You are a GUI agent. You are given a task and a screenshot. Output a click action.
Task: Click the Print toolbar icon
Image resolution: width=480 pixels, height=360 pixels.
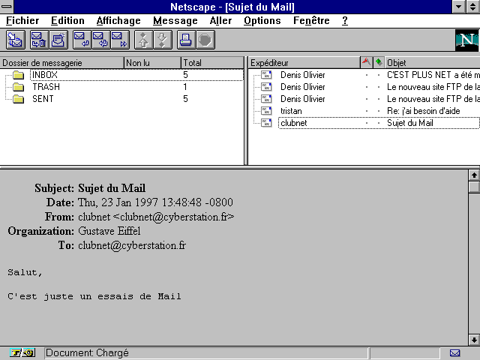click(x=186, y=40)
